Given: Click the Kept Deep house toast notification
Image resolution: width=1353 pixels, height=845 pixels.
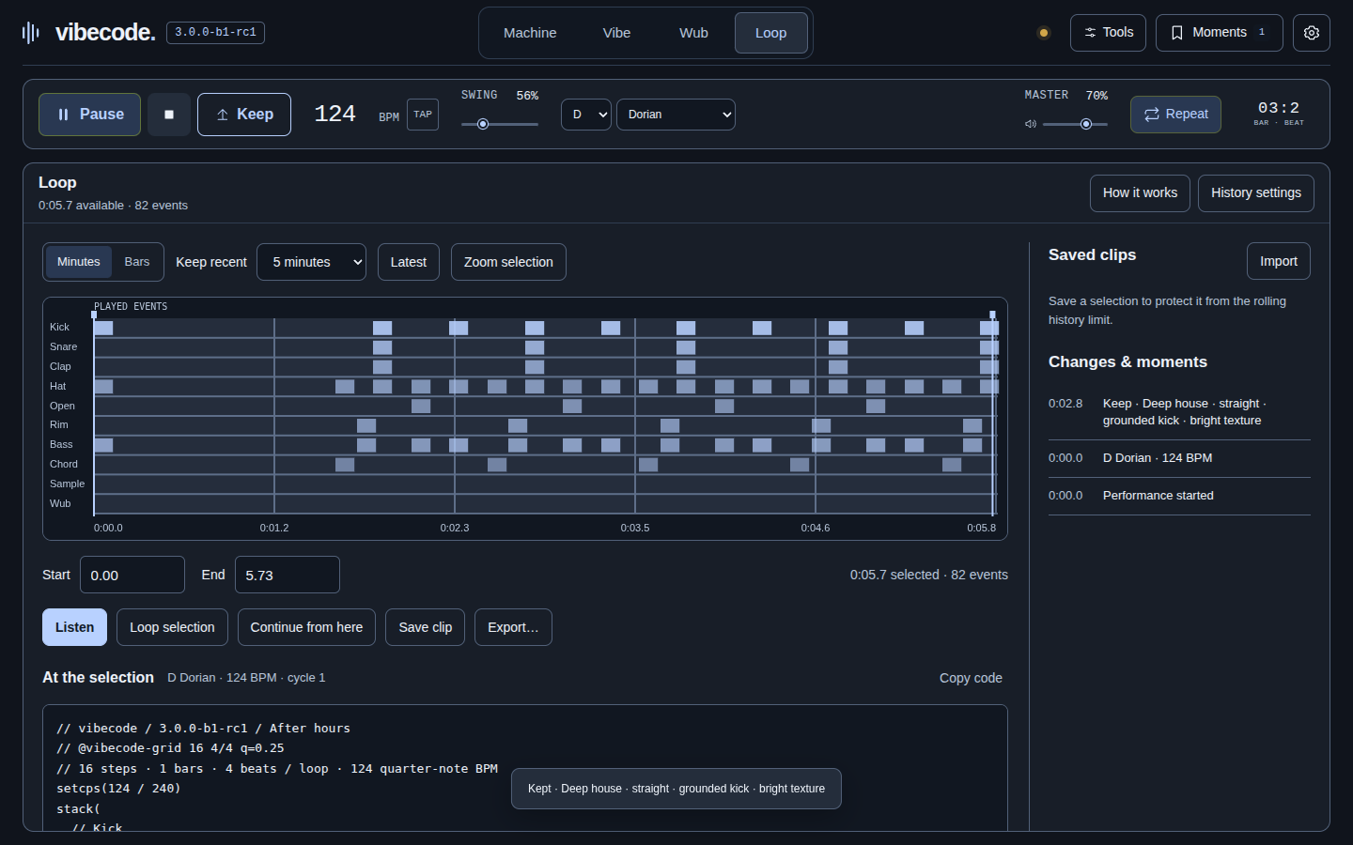Looking at the screenshot, I should click(676, 789).
